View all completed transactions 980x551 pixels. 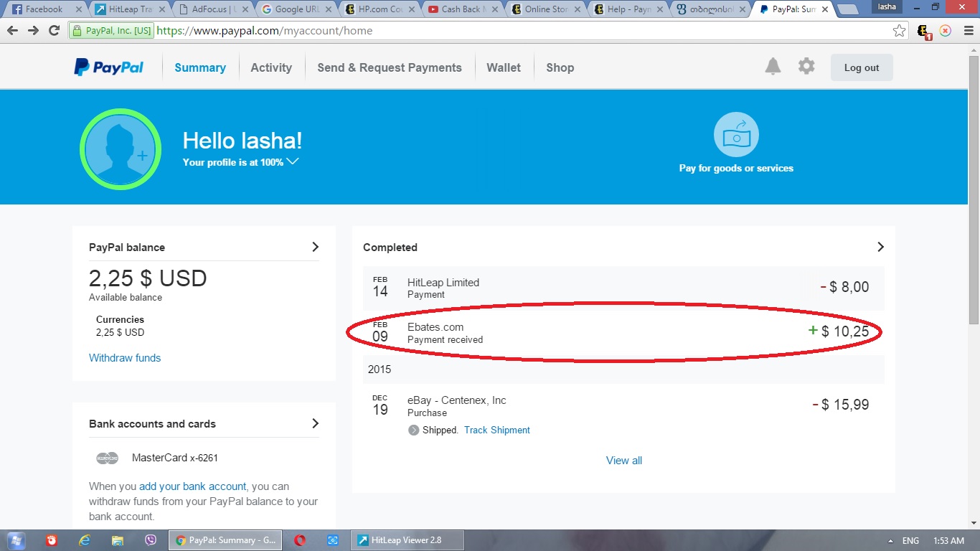(x=624, y=461)
